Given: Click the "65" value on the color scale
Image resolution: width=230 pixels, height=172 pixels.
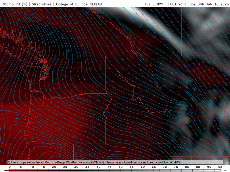Looking at the screenshot, I should pos(154,167).
